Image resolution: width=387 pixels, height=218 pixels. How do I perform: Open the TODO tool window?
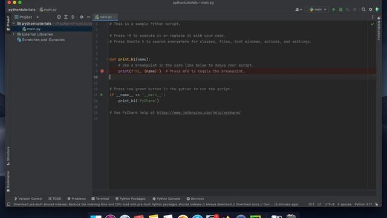coord(54,199)
